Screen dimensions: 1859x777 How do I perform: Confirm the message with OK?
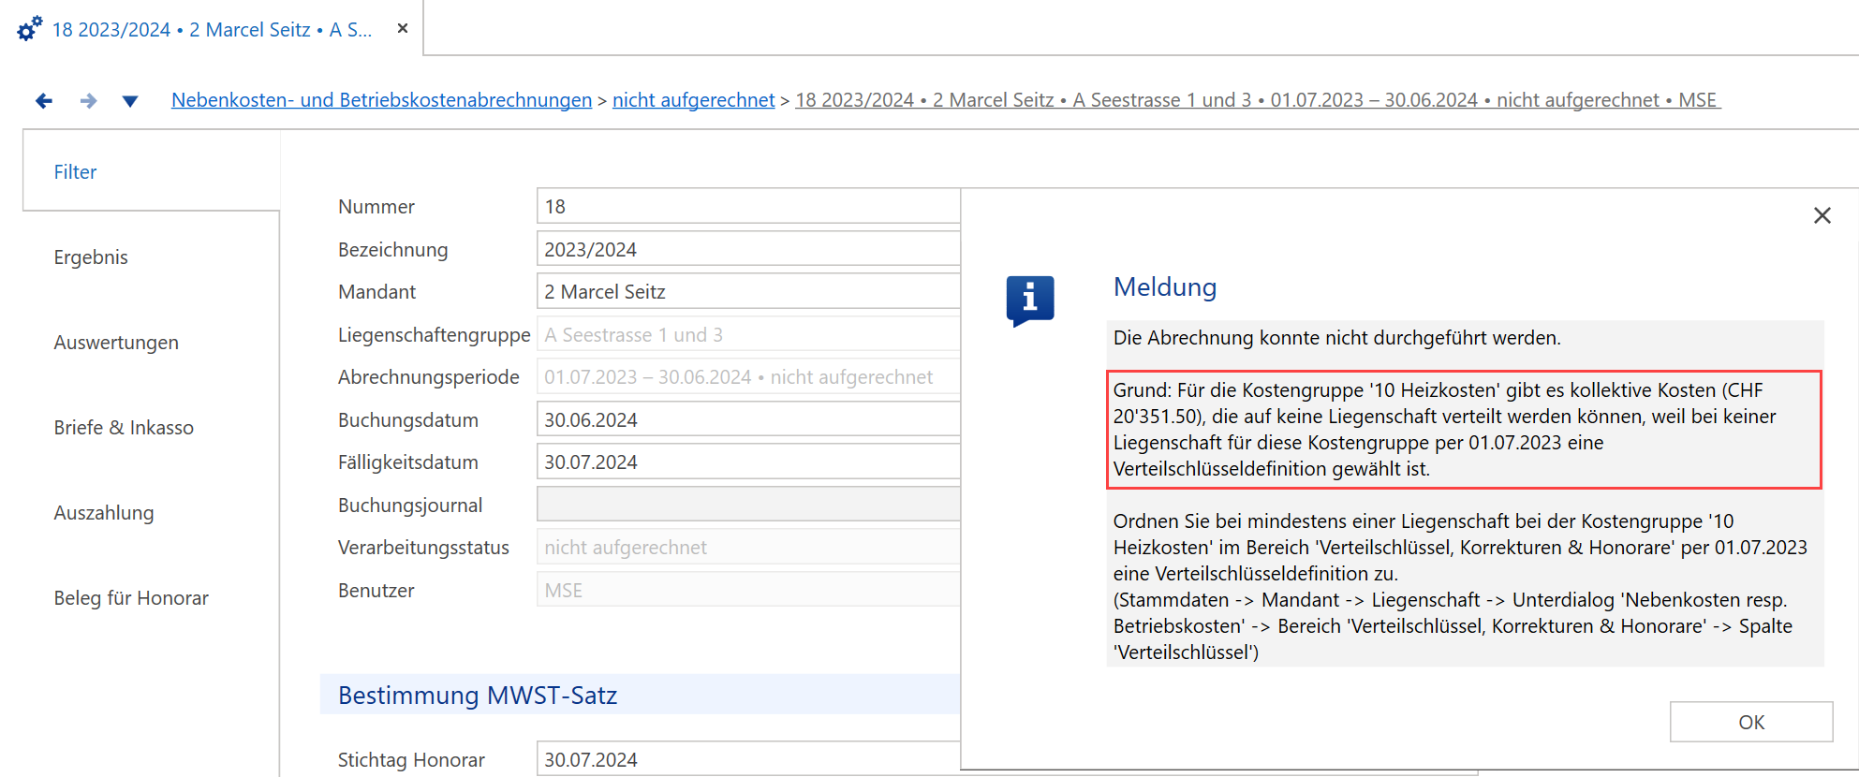point(1751,722)
